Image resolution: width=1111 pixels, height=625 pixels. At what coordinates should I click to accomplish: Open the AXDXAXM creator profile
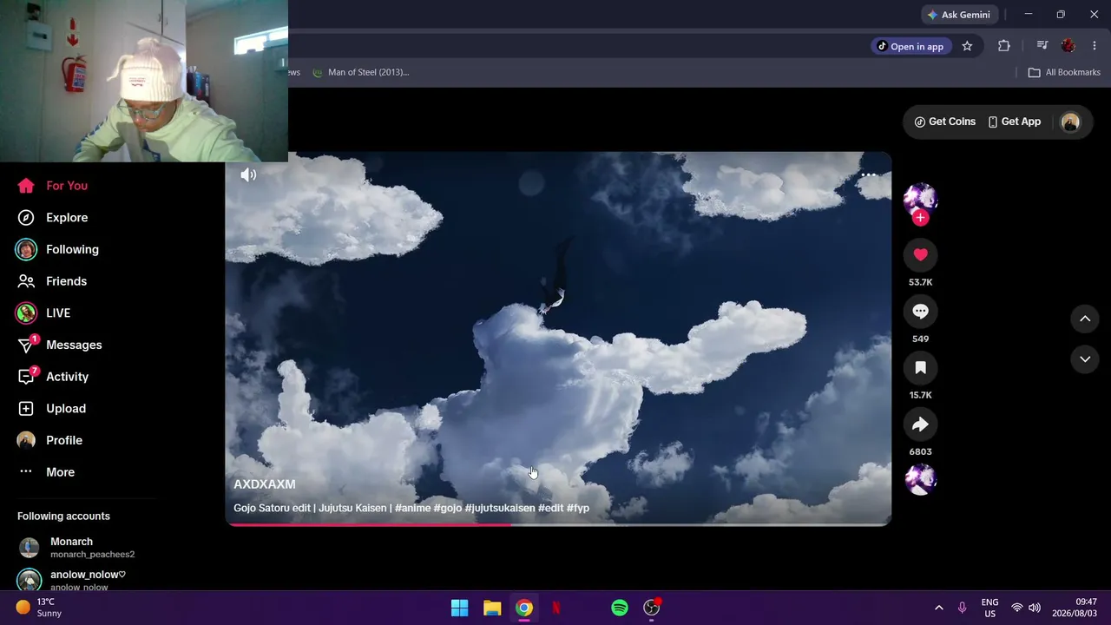pyautogui.click(x=265, y=484)
